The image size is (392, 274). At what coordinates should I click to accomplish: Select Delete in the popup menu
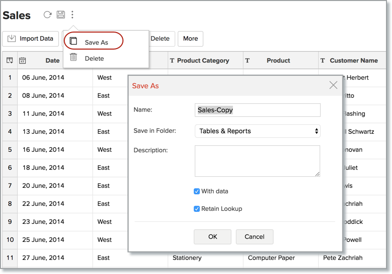coord(94,58)
